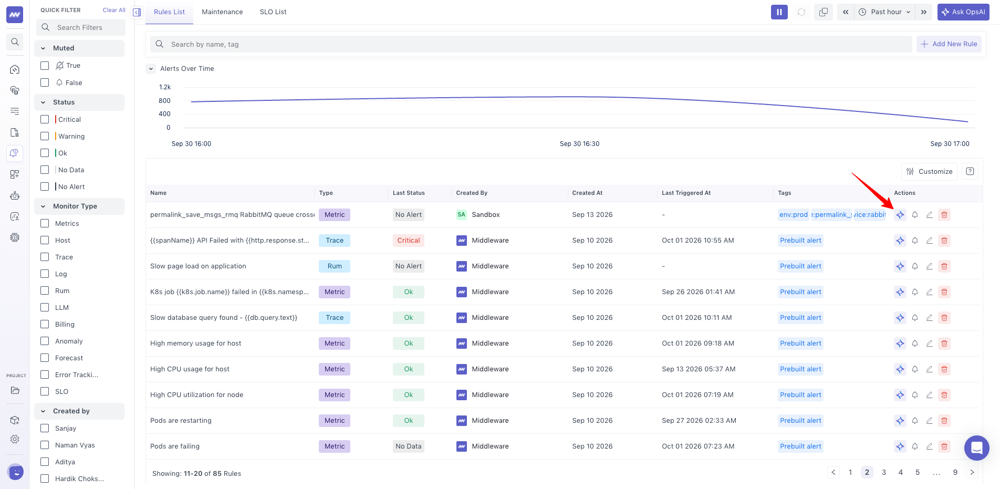The height and width of the screenshot is (489, 1000).
Task: Click the refresh icon in top bar
Action: point(801,12)
